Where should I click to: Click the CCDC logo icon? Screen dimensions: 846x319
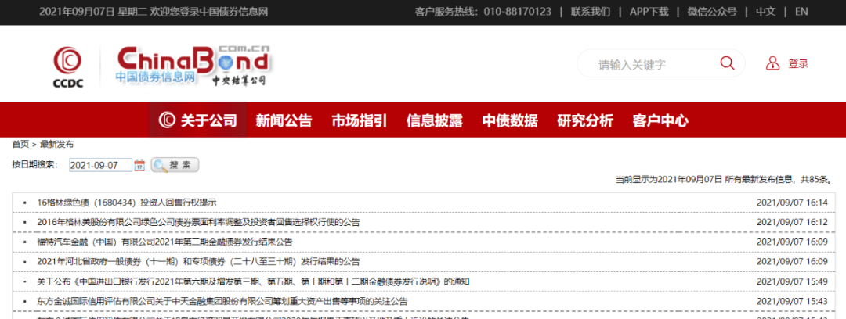pyautogui.click(x=67, y=66)
